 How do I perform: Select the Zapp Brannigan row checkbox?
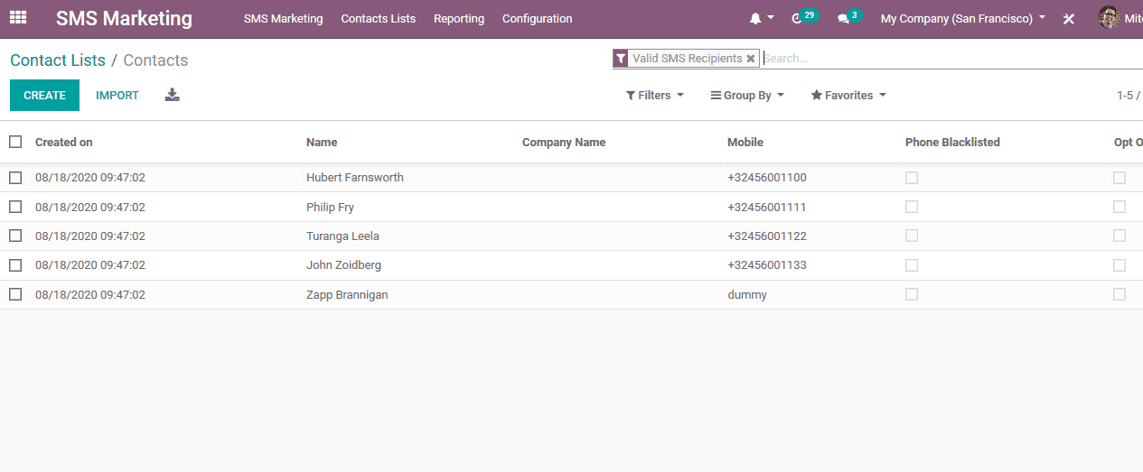(x=15, y=294)
